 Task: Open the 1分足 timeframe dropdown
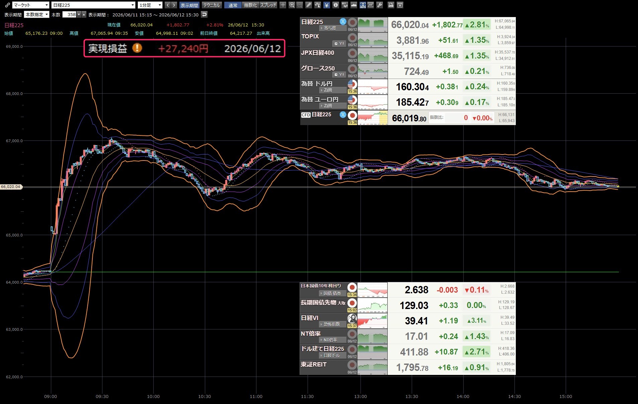(150, 5)
